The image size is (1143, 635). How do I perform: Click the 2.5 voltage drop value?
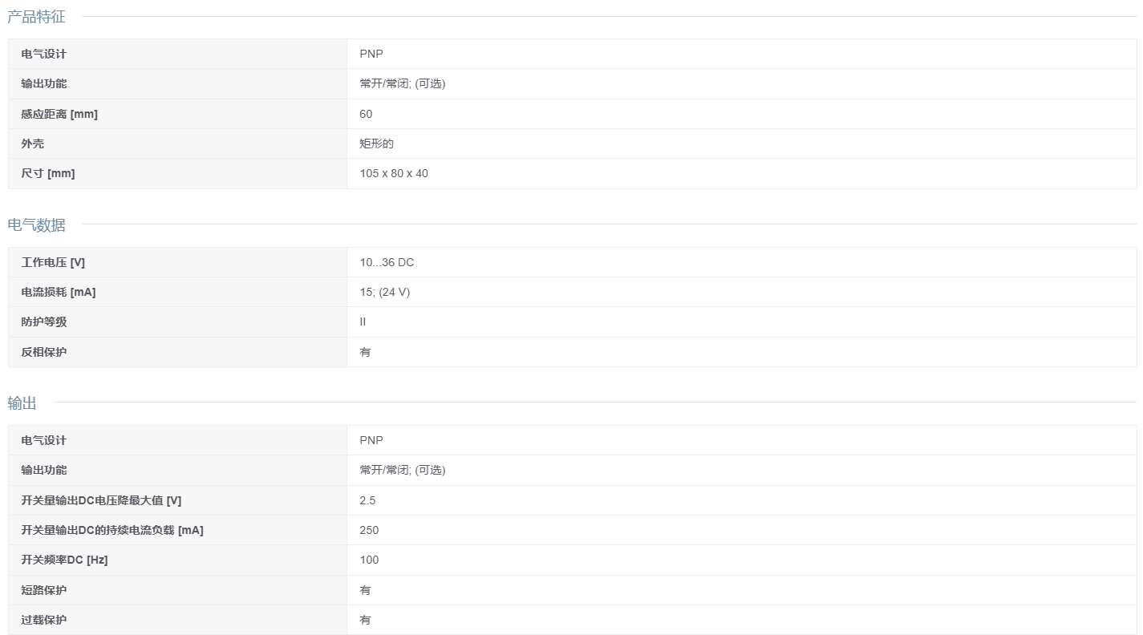367,500
